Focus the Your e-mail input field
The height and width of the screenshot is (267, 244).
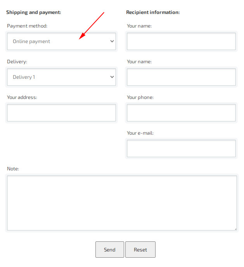coord(181,149)
